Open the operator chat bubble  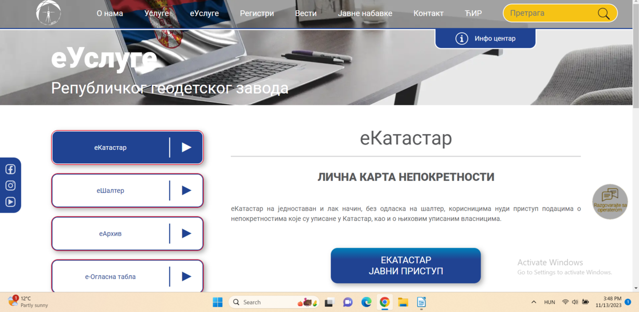point(610,201)
